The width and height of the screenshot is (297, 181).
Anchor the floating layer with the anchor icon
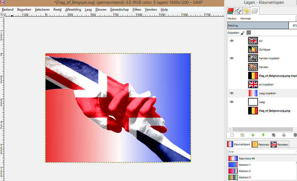[284, 135]
